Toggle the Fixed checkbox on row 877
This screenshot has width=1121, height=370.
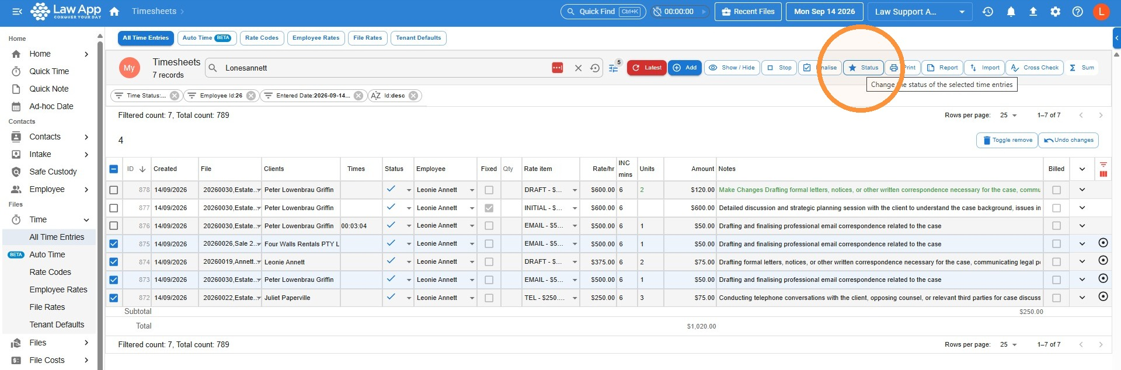tap(489, 208)
